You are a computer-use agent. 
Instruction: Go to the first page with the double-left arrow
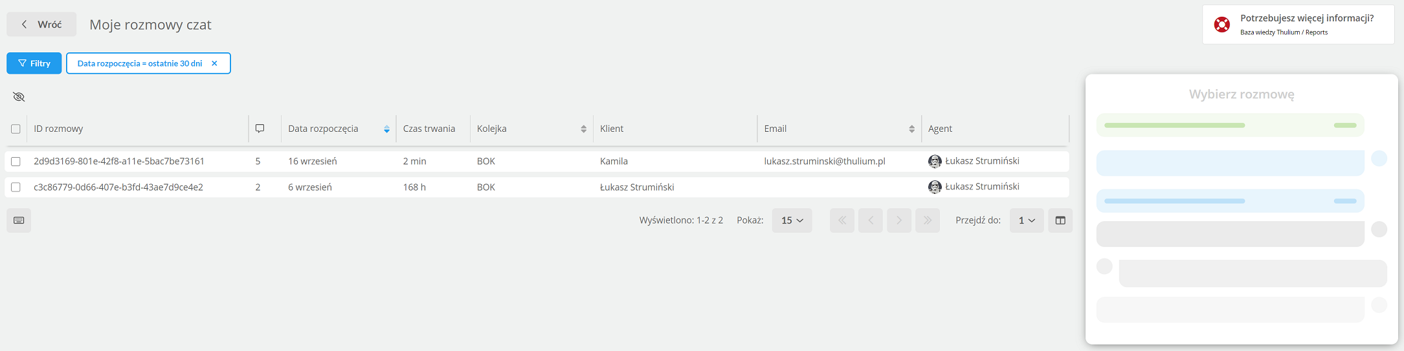tap(842, 220)
